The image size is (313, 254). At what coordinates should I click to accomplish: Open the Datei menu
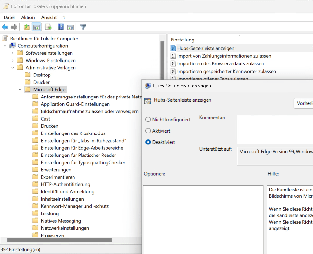click(9, 17)
